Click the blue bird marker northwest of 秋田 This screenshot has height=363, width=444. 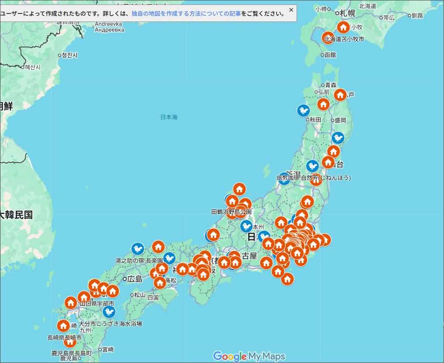pyautogui.click(x=303, y=111)
